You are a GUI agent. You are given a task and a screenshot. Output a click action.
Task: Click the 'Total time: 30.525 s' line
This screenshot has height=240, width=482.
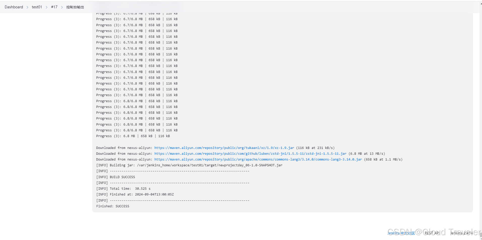coord(123,188)
